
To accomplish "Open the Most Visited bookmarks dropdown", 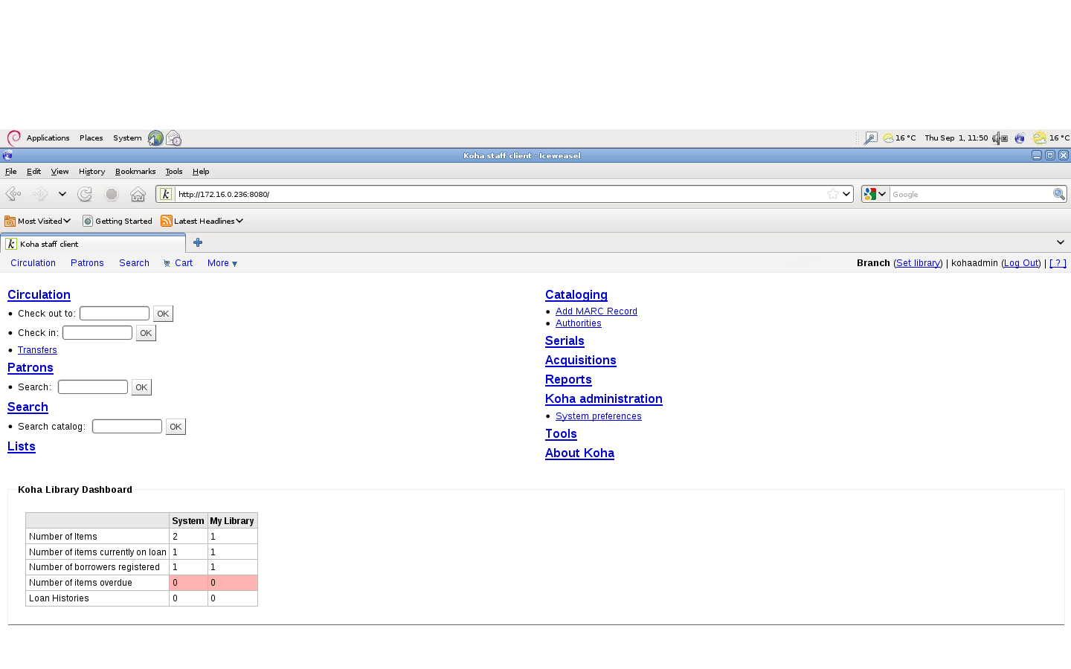I will (37, 221).
